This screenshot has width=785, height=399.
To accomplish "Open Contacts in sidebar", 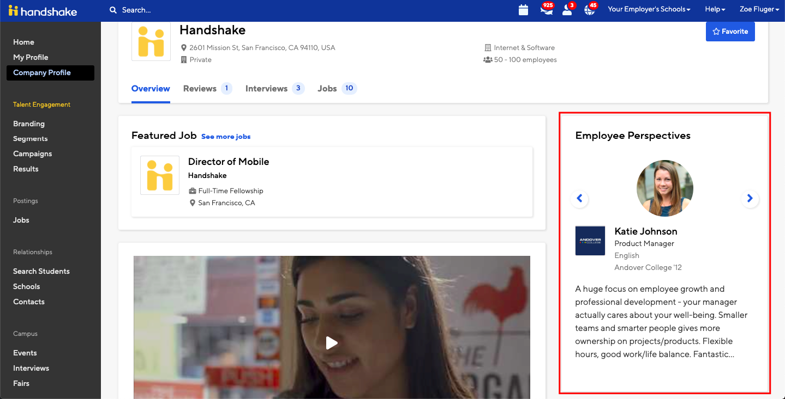I will point(29,302).
